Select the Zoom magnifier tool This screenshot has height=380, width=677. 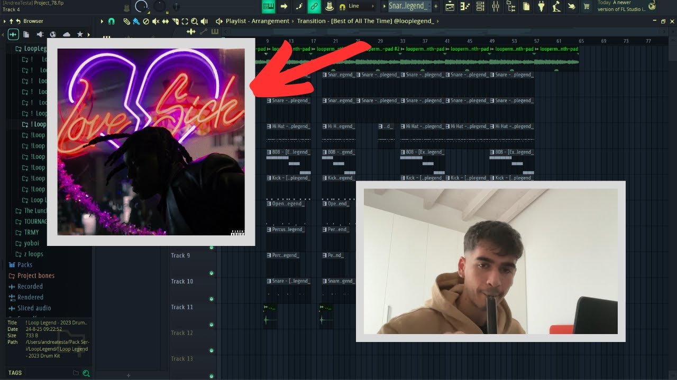coord(194,21)
